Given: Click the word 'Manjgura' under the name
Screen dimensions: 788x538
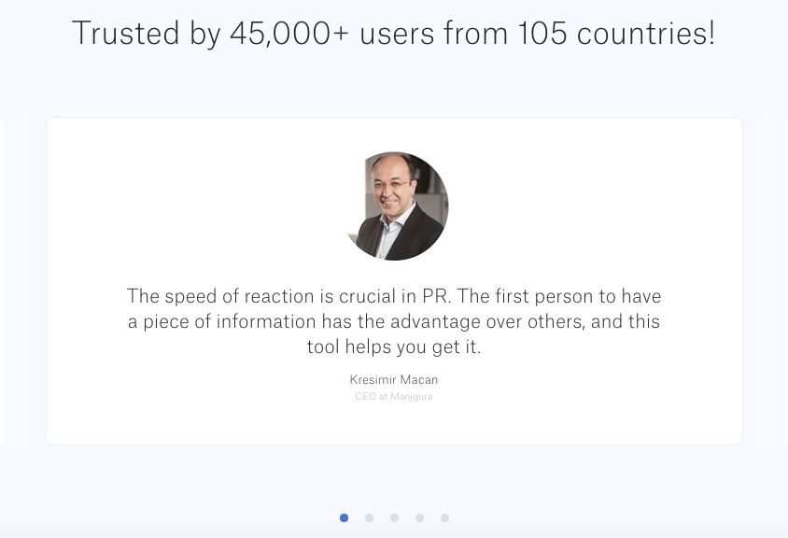Looking at the screenshot, I should click(411, 397).
